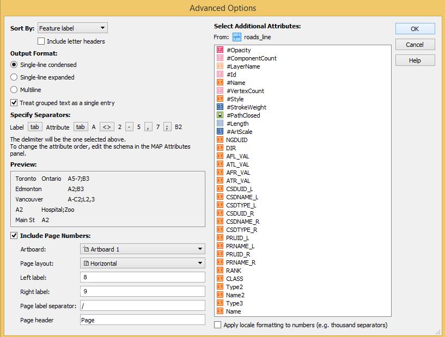
Task: Click the Name string attribute icon
Action: pyautogui.click(x=220, y=311)
